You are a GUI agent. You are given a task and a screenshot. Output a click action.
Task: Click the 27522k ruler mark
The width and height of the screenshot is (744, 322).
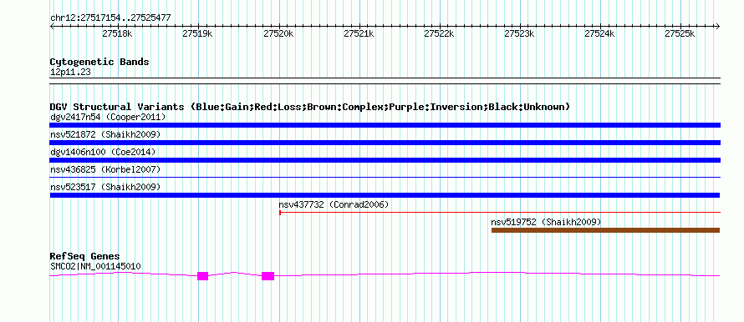[440, 33]
